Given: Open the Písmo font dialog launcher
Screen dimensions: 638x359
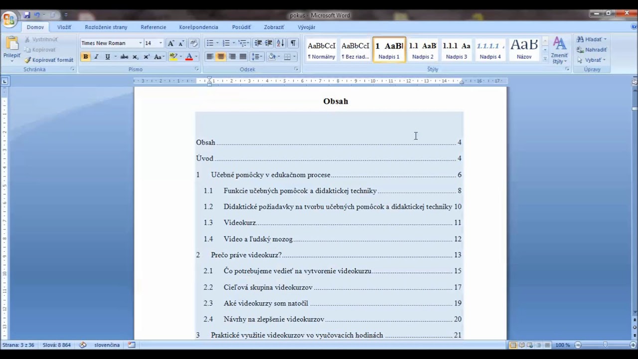Looking at the screenshot, I should coord(196,69).
